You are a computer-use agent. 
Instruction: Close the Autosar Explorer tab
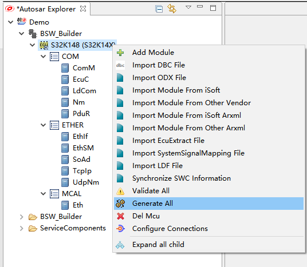tap(83, 9)
